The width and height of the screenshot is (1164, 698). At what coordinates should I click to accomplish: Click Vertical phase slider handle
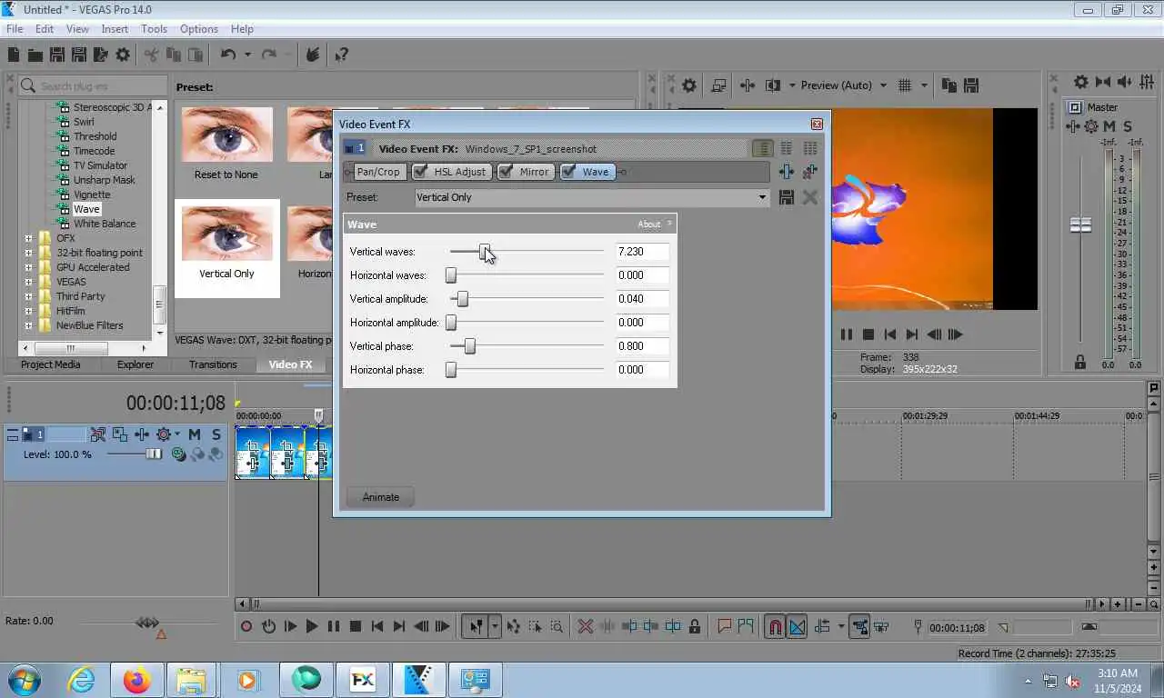tap(469, 346)
